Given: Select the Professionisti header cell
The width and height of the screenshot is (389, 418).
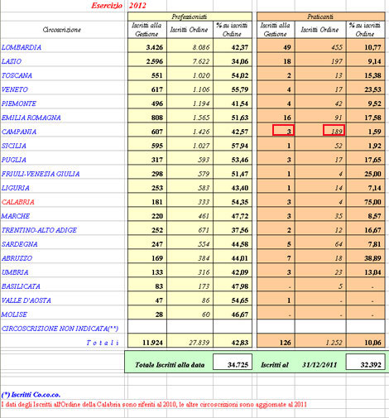Looking at the screenshot, I should [190, 17].
